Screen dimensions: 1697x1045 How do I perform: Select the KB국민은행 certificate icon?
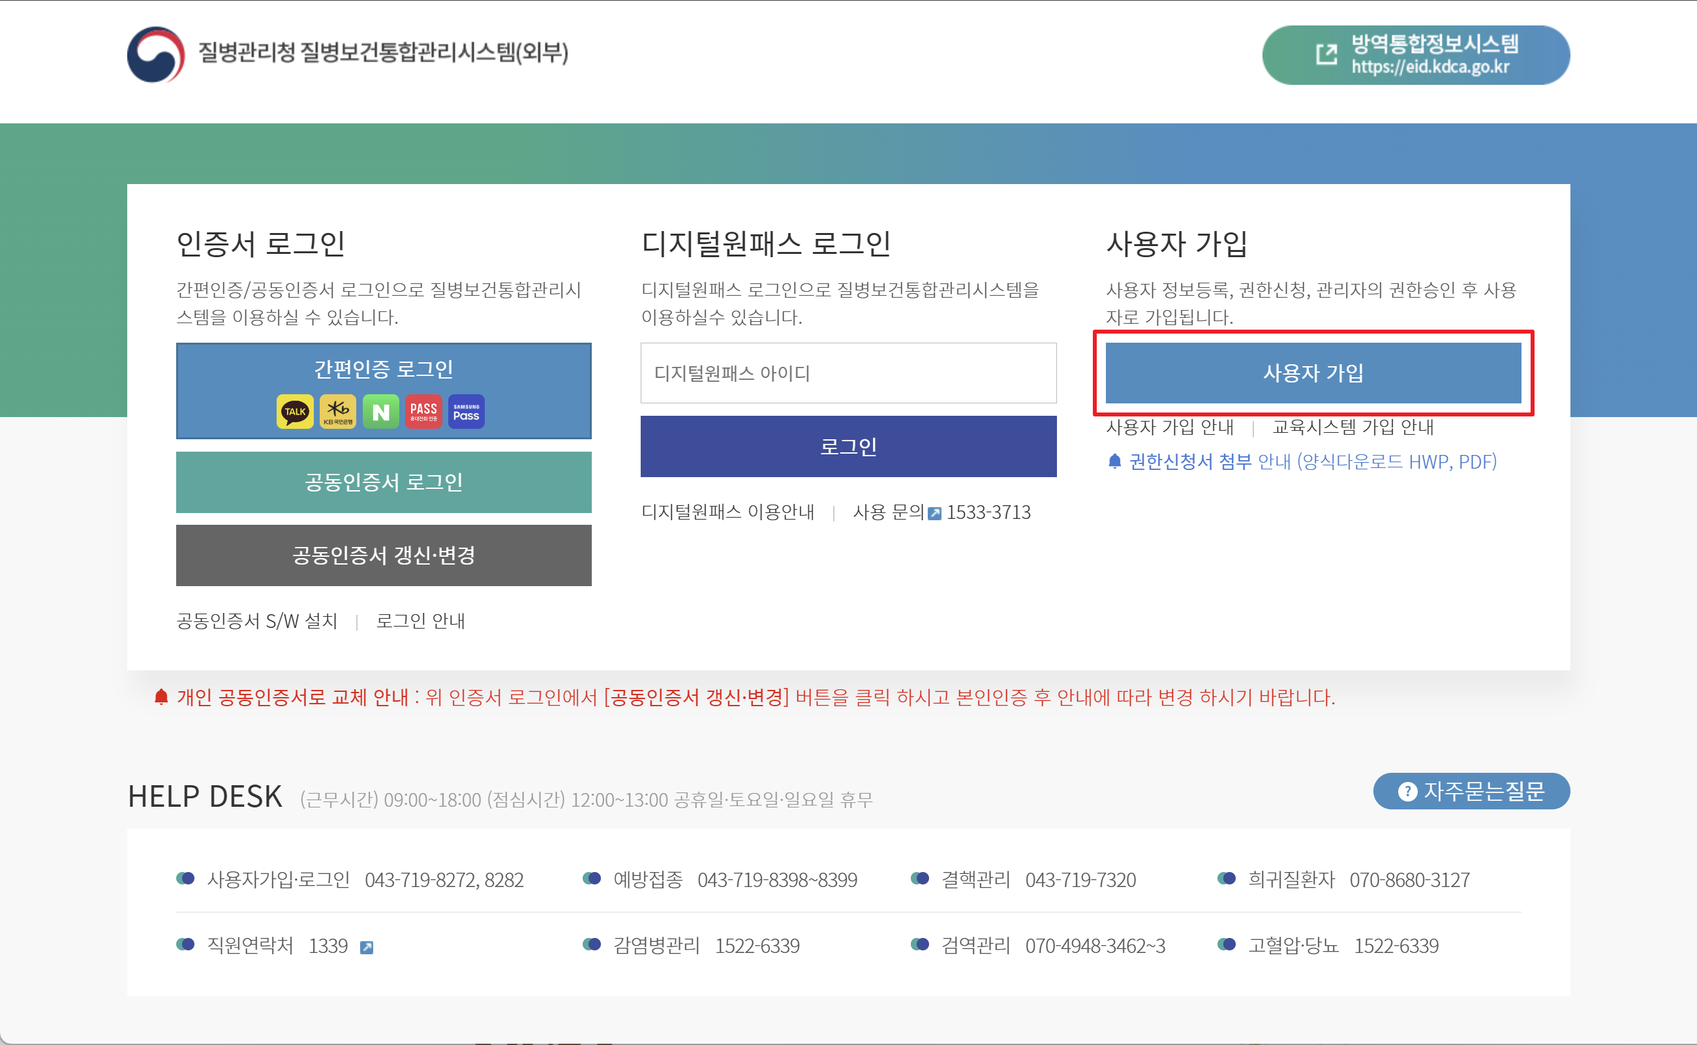(x=338, y=412)
